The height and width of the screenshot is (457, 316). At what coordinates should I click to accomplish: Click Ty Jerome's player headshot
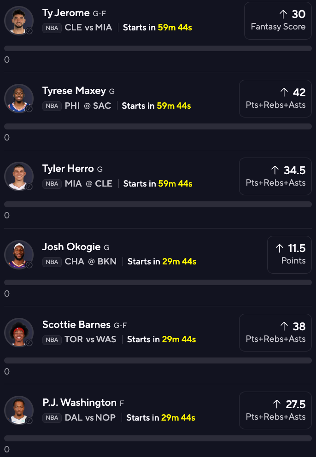19,20
